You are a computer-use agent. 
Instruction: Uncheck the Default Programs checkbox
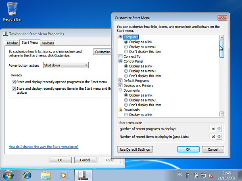point(121,81)
